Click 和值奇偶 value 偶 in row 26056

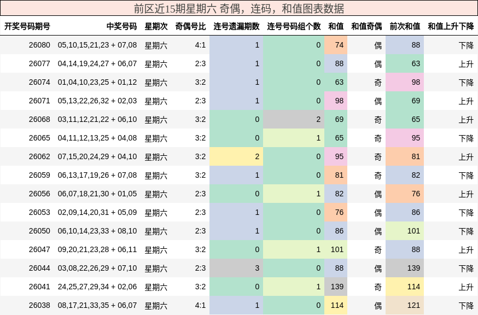pyautogui.click(x=378, y=194)
